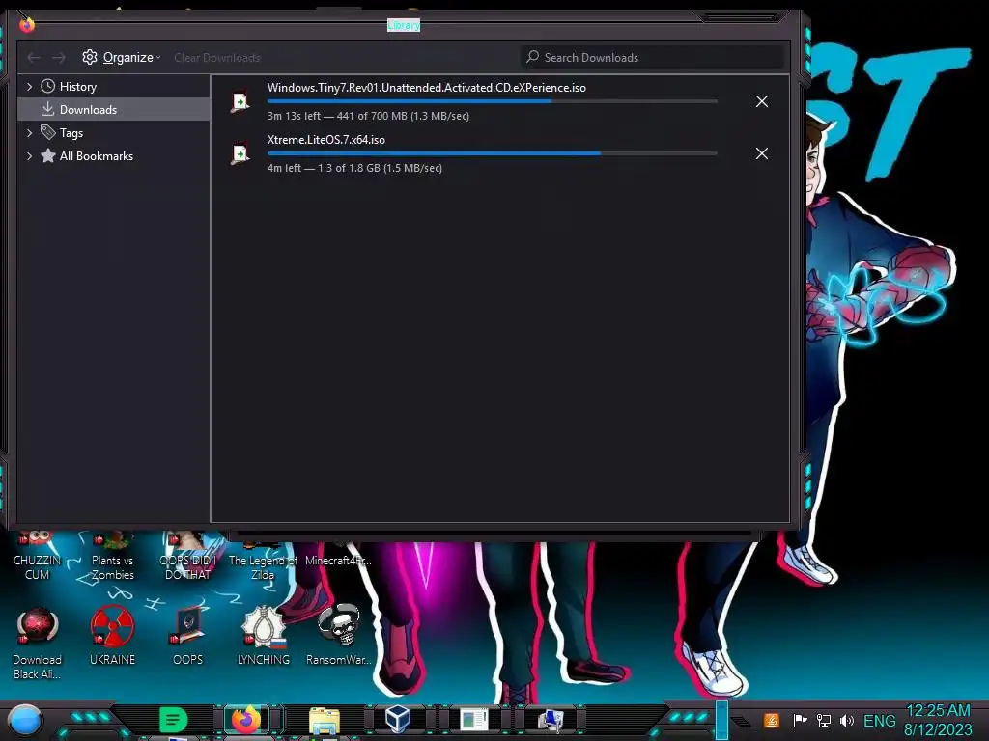Open the volume speaker tray icon
989x741 pixels.
tap(846, 720)
